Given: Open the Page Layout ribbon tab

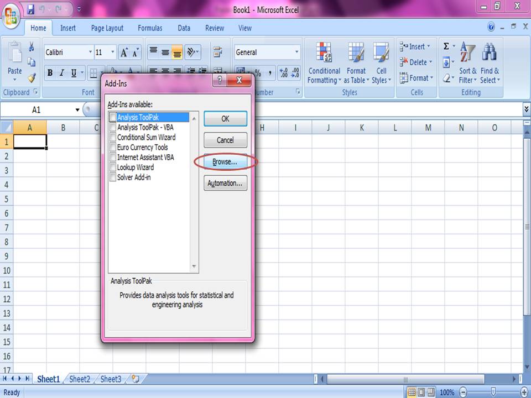Looking at the screenshot, I should click(107, 28).
